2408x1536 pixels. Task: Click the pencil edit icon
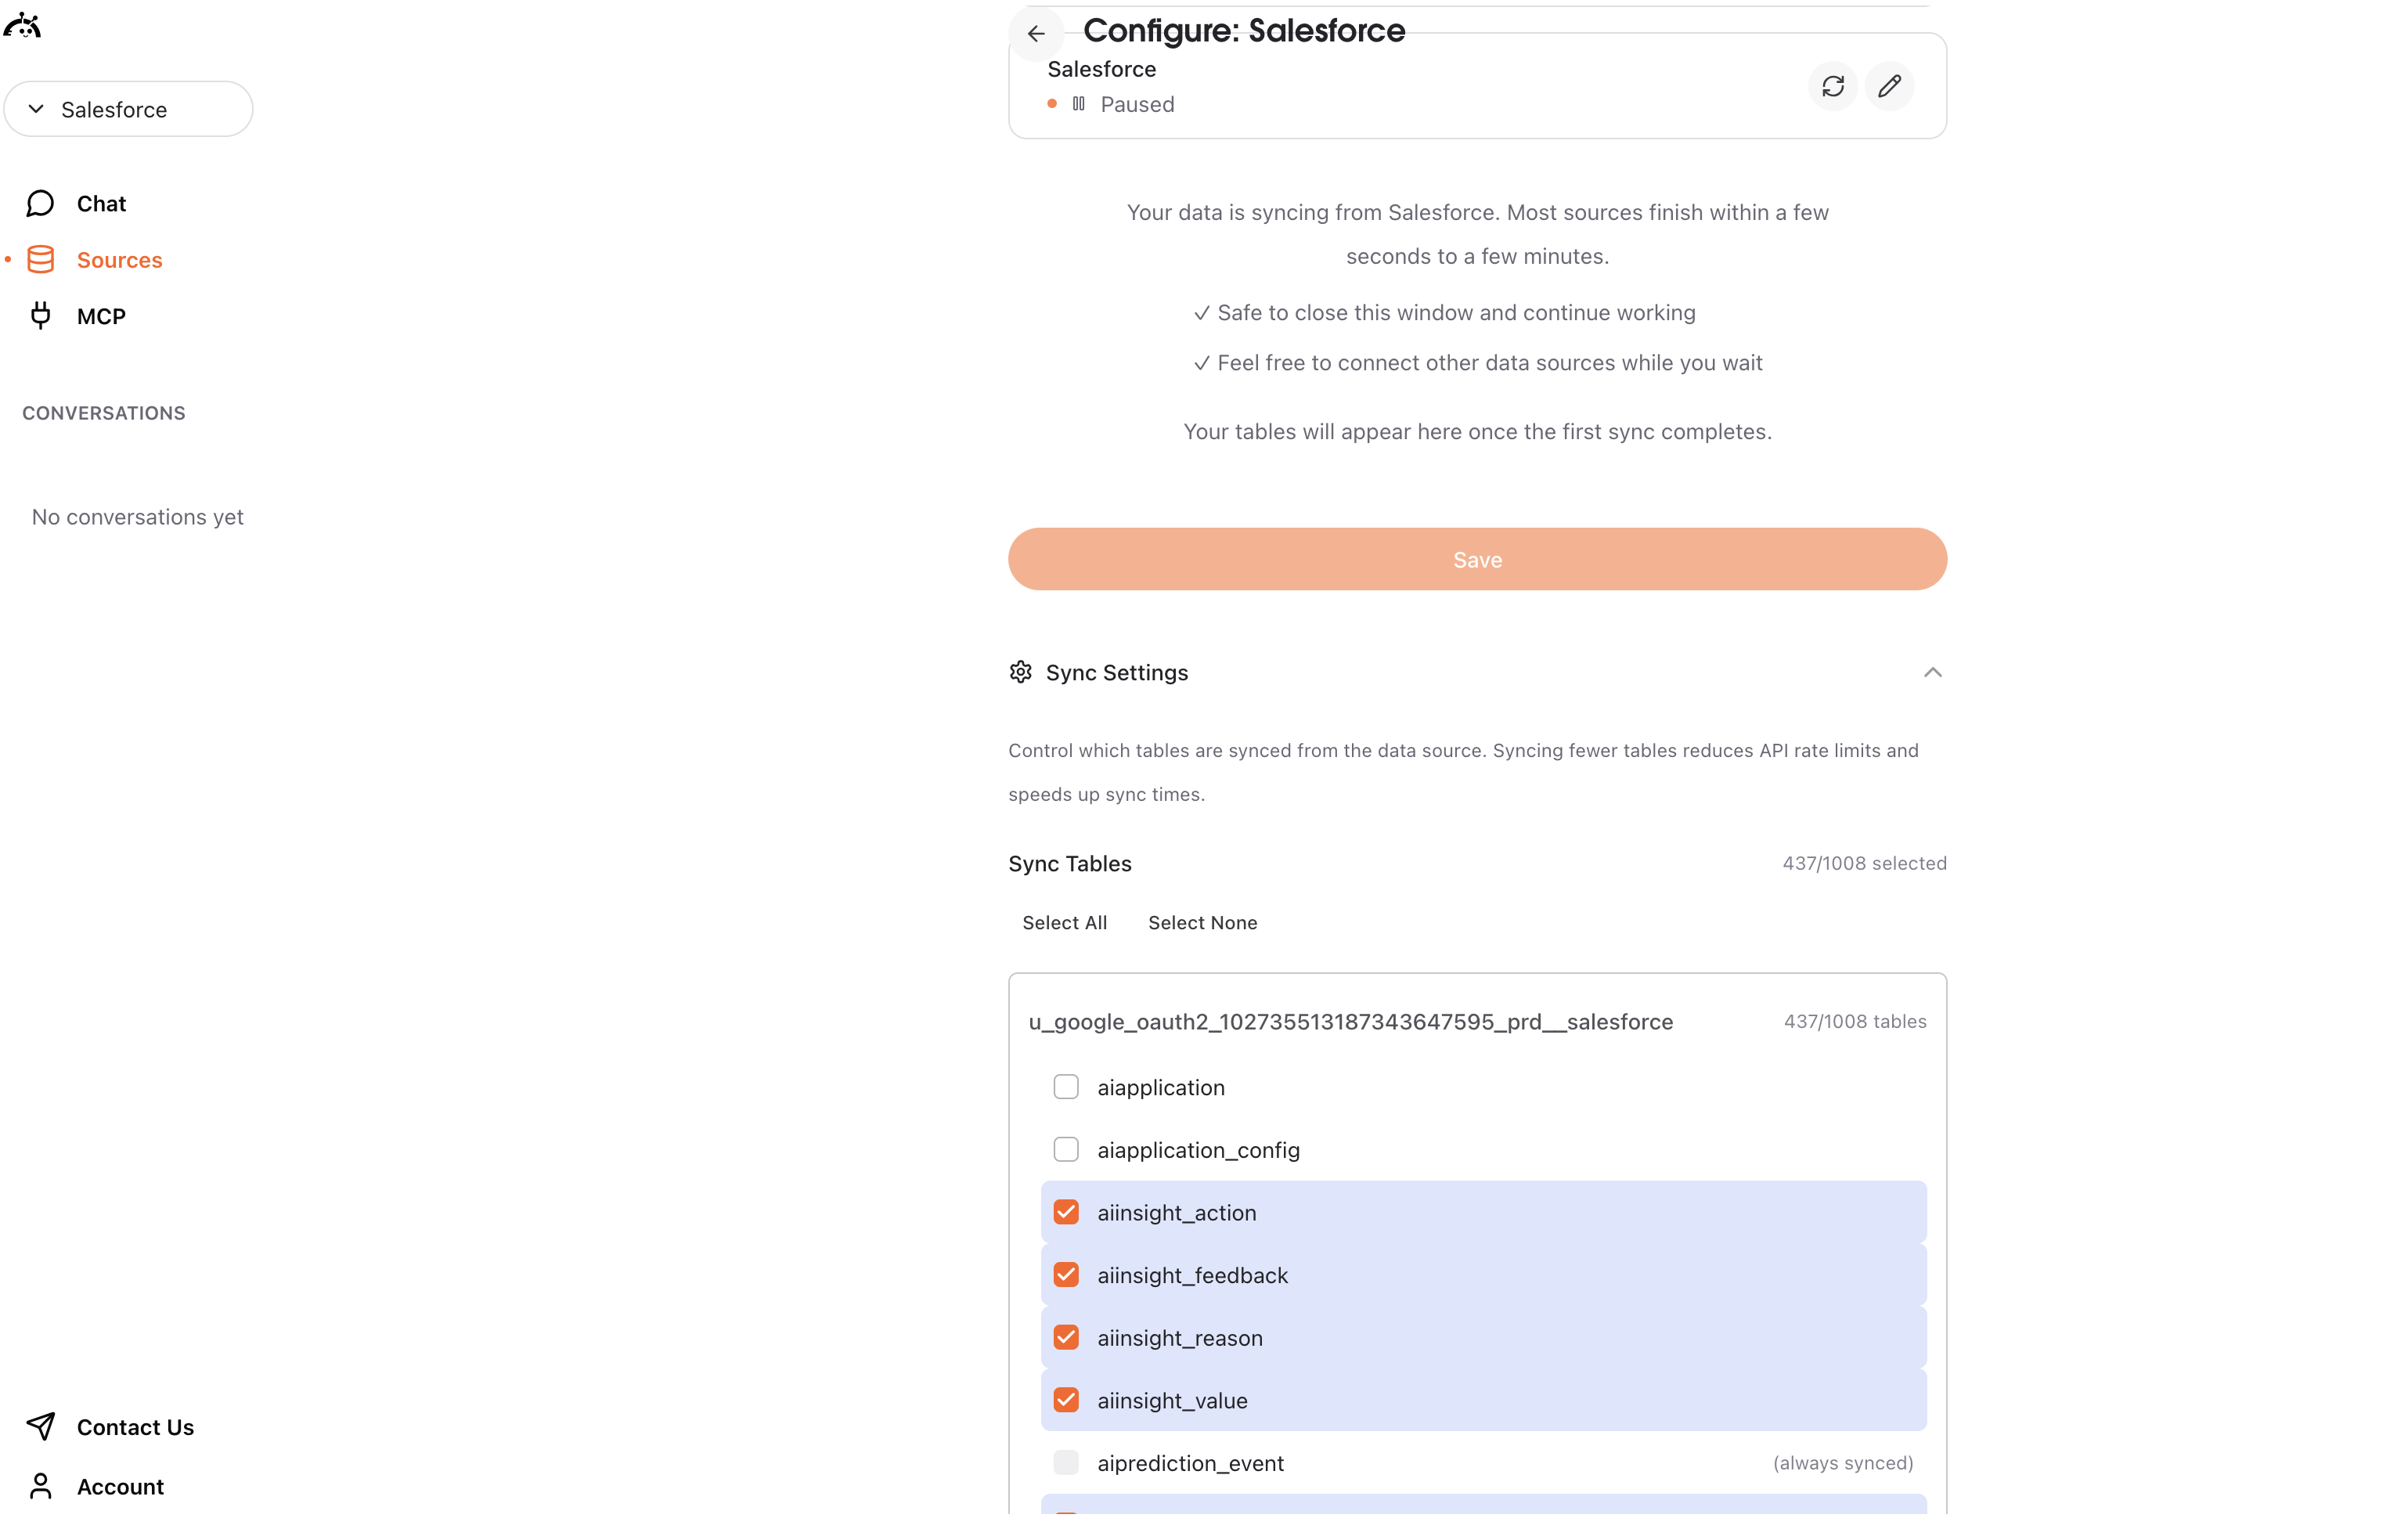(x=1889, y=86)
